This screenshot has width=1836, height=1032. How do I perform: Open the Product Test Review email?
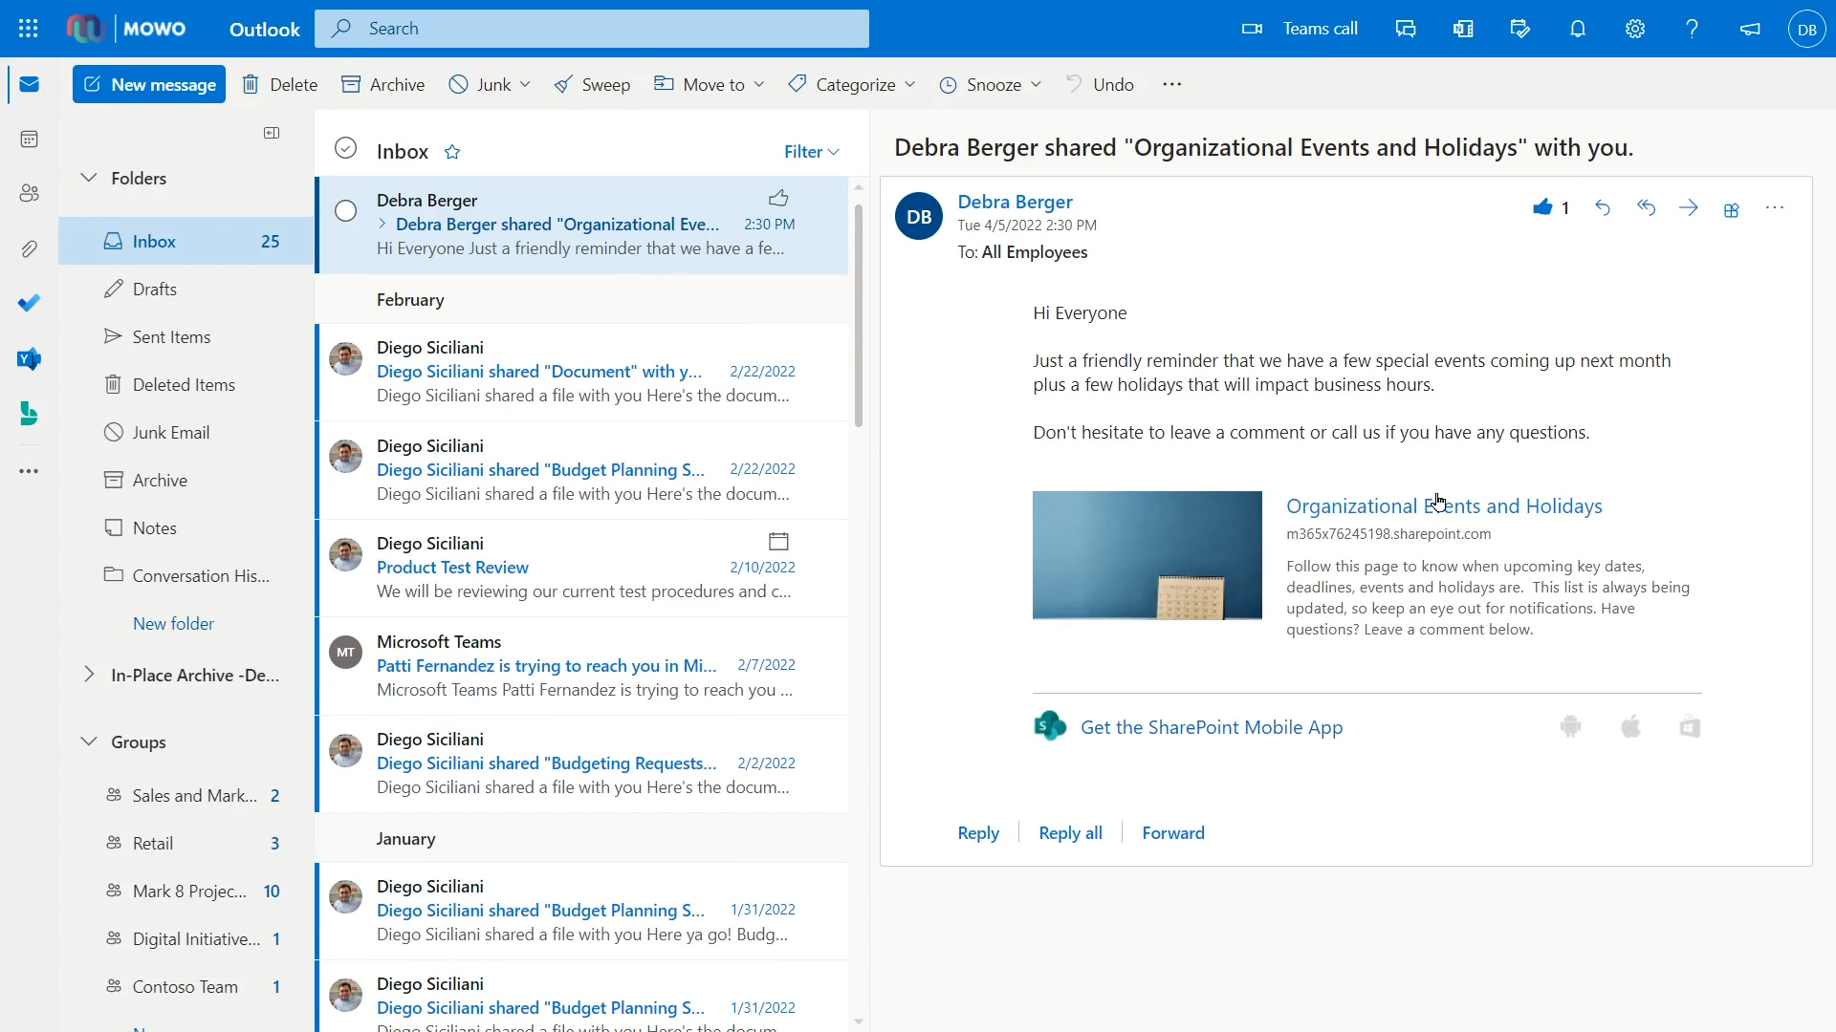click(583, 568)
